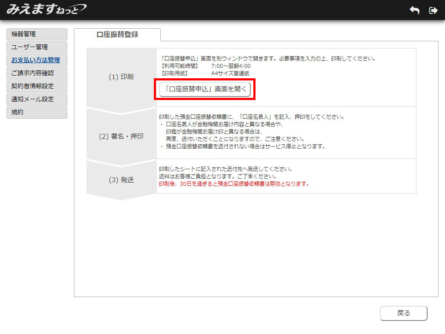
Task: Click the 戻る button
Action: (x=403, y=313)
